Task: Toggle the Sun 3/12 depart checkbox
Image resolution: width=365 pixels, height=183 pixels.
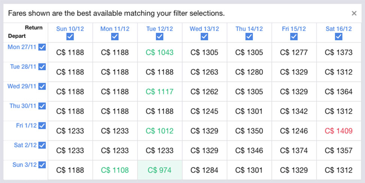Action: coord(42,165)
